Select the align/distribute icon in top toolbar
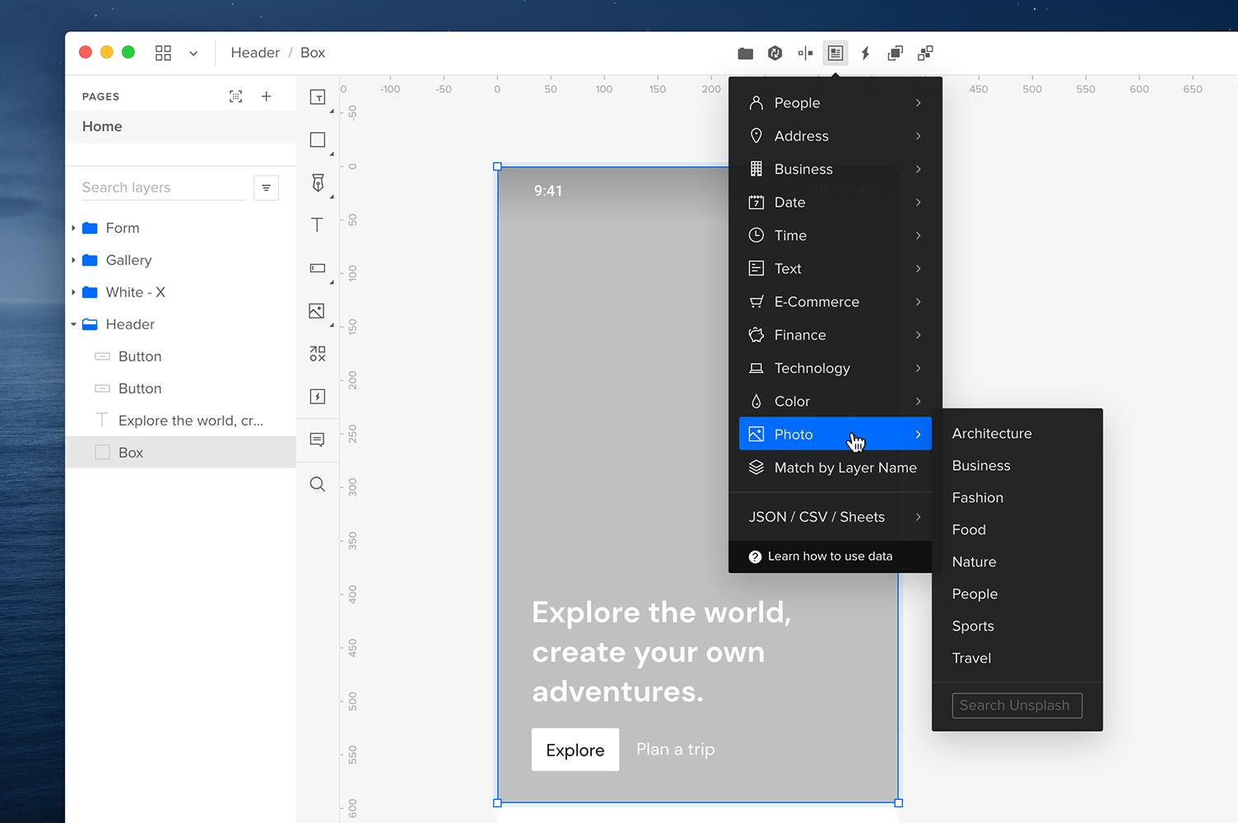Viewport: 1238px width, 823px height. (x=805, y=53)
